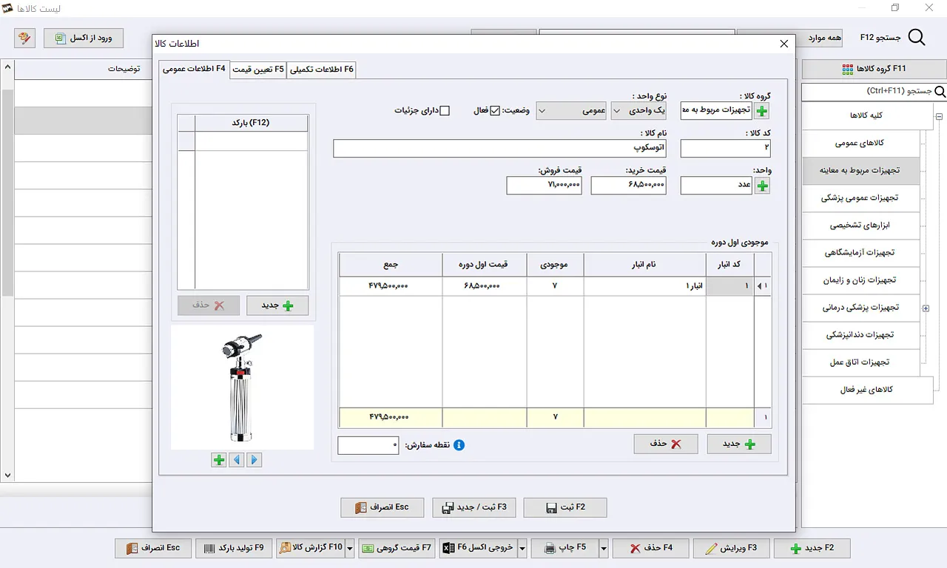Show next product image arrow
The image size is (947, 568).
(x=255, y=460)
